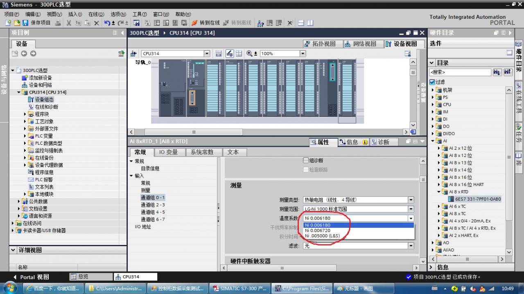The height and width of the screenshot is (294, 524).
Task: Click the print icon in toolbar
Action: (58, 23)
